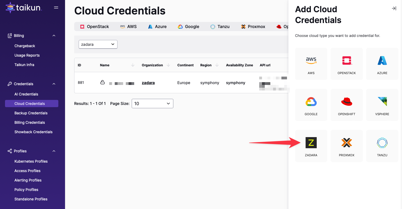Open Standalone Profiles in the sidebar

[31, 199]
